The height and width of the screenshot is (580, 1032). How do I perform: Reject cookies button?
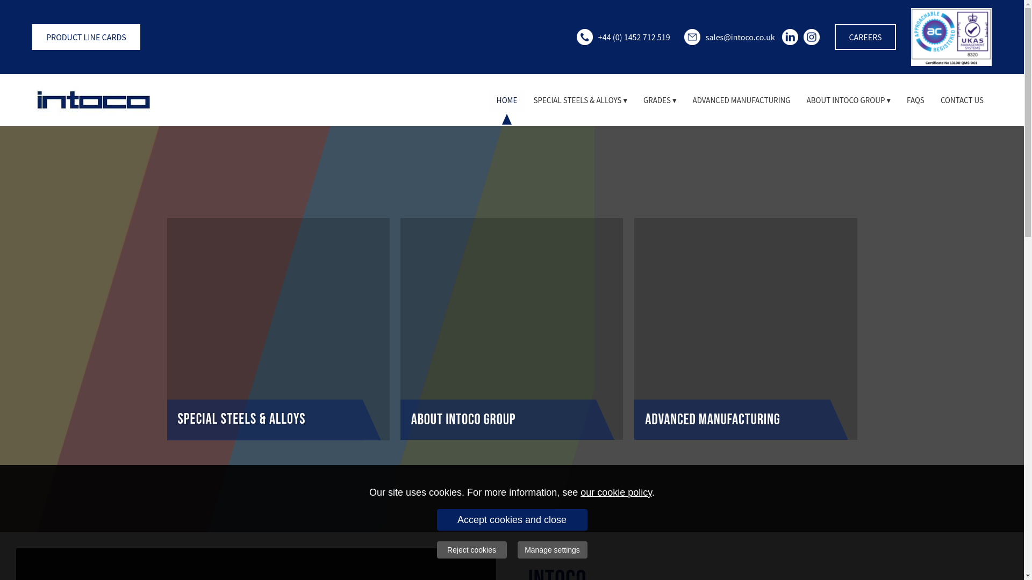(x=471, y=550)
